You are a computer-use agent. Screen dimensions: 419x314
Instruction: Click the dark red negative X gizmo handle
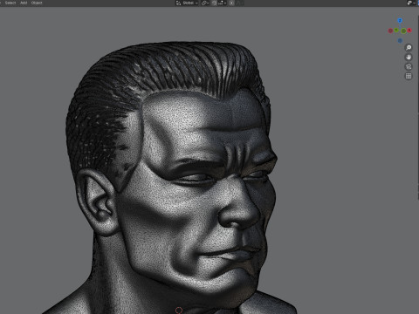click(390, 31)
